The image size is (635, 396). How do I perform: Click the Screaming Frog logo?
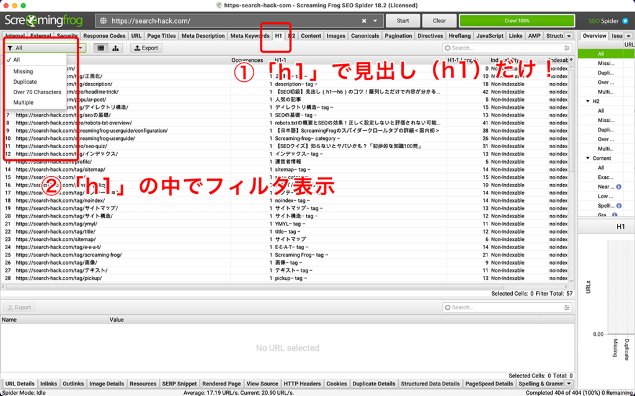click(43, 20)
